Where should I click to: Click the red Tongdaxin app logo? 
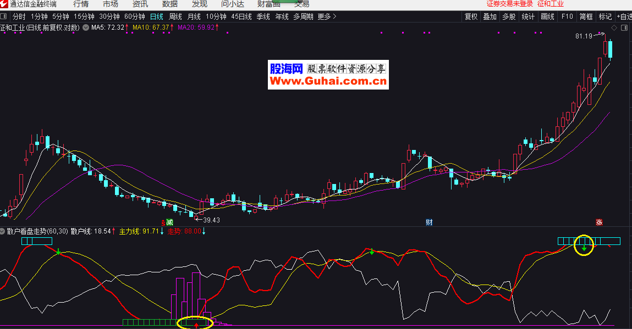(4, 4)
